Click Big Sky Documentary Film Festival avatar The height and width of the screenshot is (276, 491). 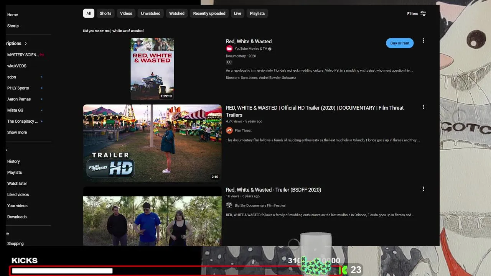(x=229, y=205)
